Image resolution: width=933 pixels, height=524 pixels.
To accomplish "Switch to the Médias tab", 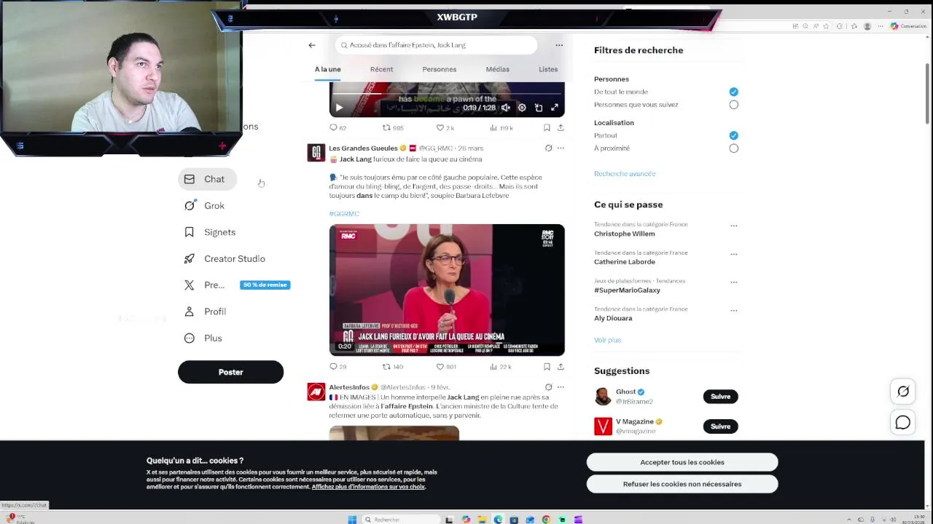I will click(x=497, y=69).
